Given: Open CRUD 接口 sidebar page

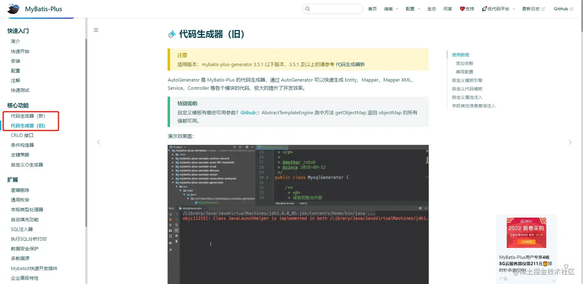Looking at the screenshot, I should [x=22, y=135].
